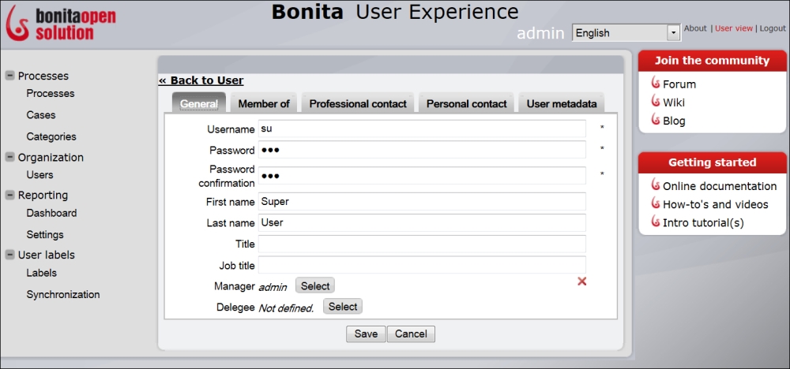Click the User labels section heading
Screen dimensions: 790x369
(47, 255)
